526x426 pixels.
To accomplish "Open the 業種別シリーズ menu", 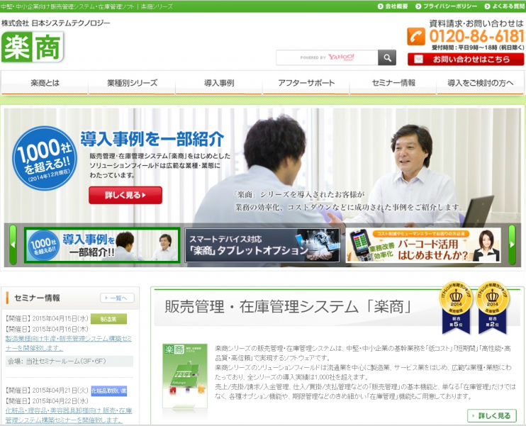I will (132, 83).
